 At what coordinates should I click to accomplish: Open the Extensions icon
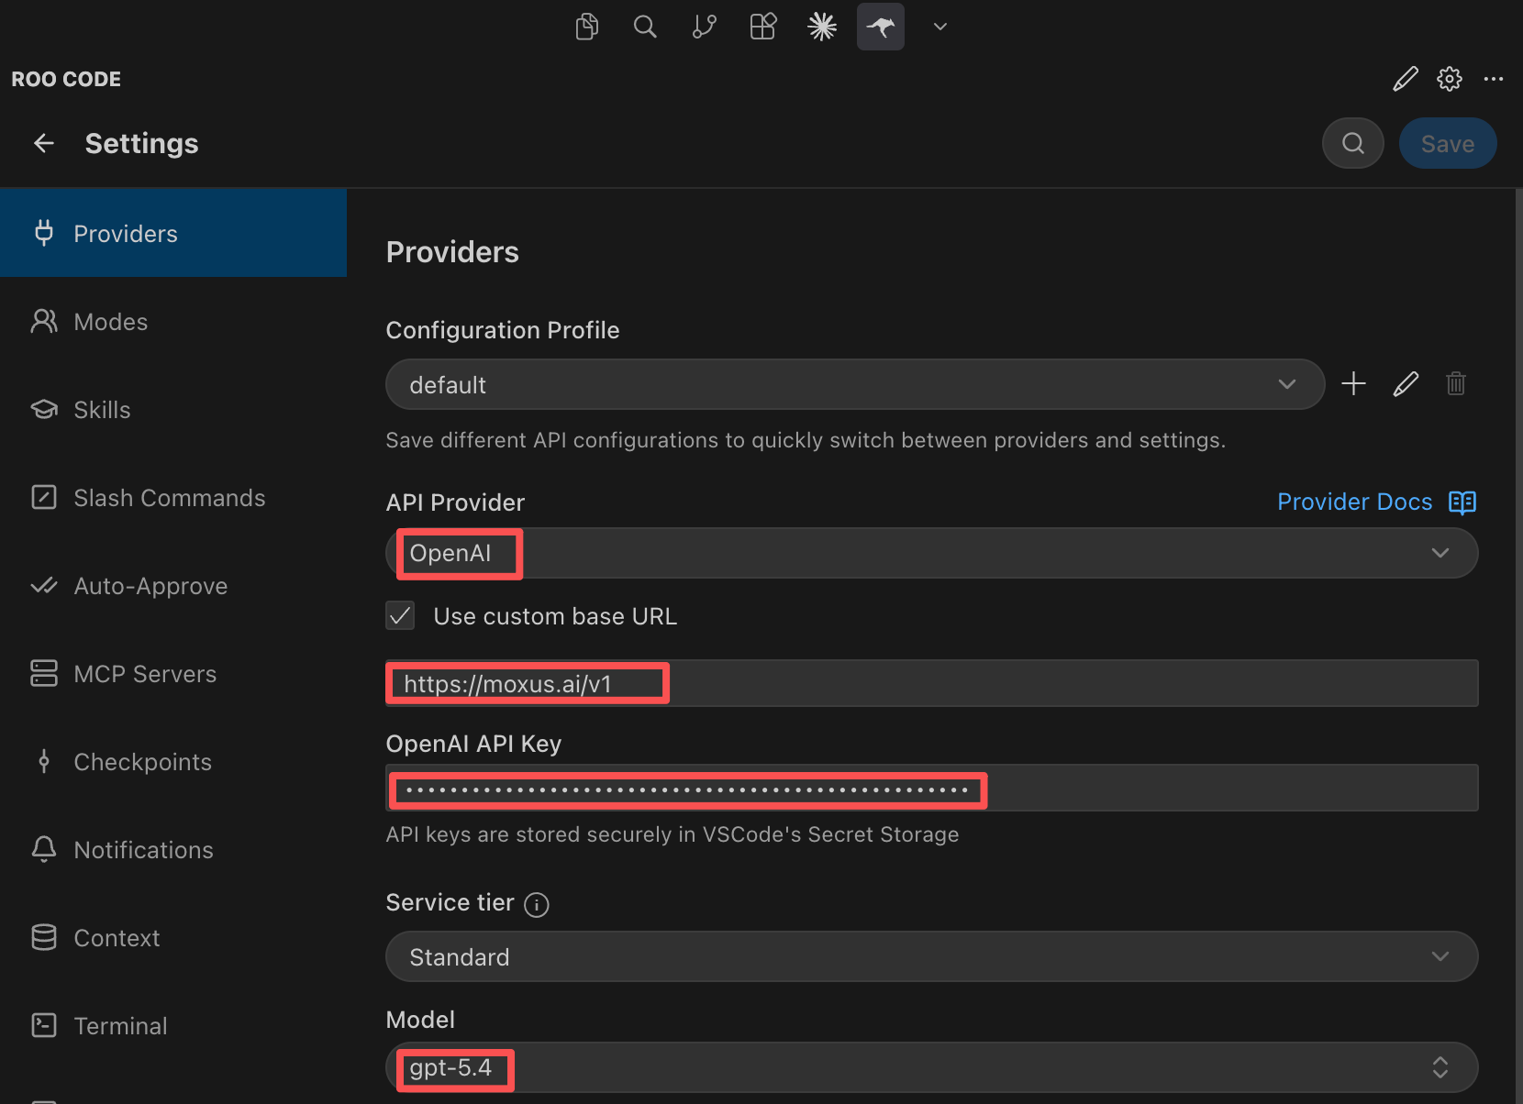pos(763,27)
